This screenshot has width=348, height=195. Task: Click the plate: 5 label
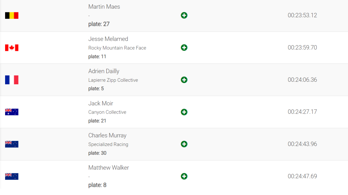(96, 89)
